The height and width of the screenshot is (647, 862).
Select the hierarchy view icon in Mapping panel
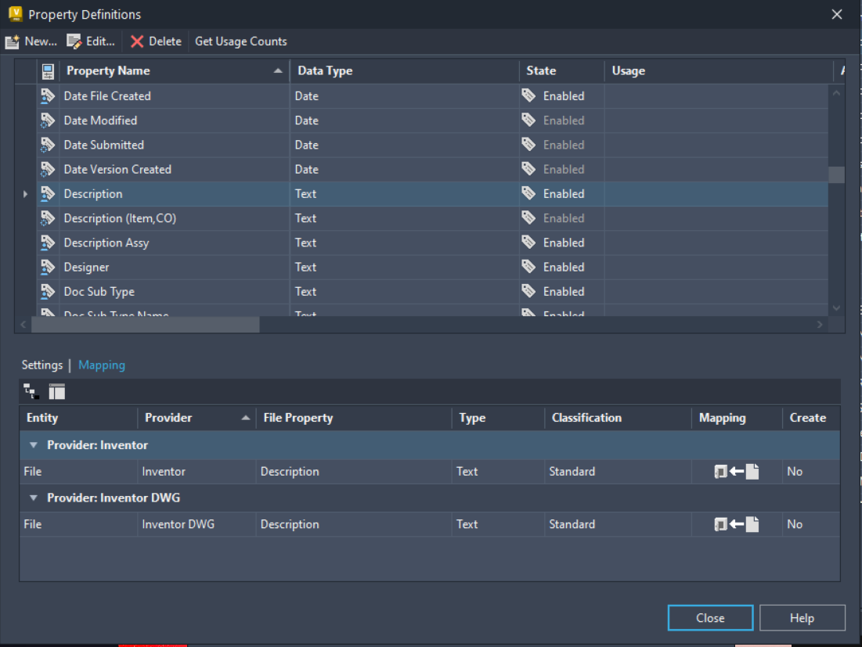(31, 391)
